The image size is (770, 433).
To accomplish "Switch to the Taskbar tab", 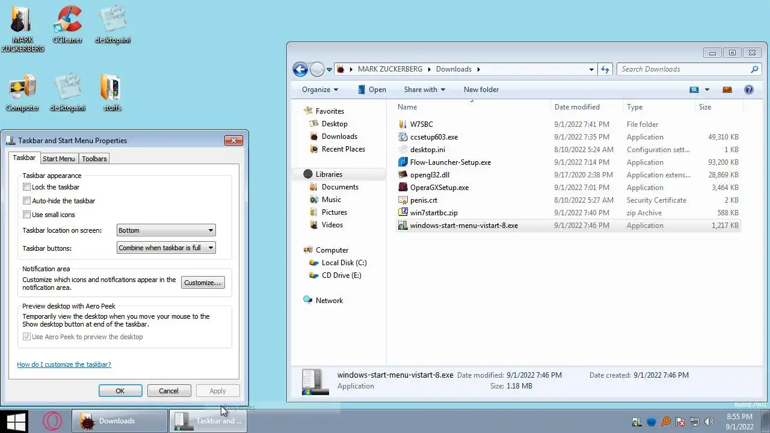I will pyautogui.click(x=24, y=158).
